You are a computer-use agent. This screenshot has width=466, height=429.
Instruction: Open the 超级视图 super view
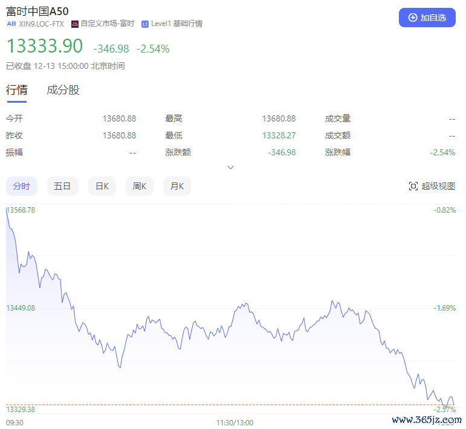(x=432, y=186)
